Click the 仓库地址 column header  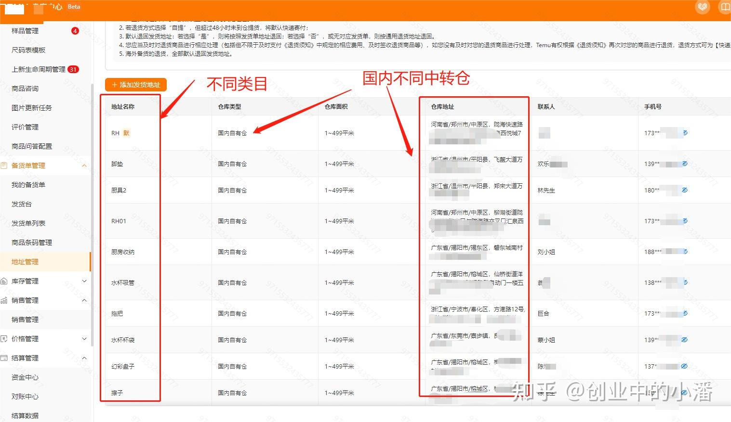click(x=442, y=107)
